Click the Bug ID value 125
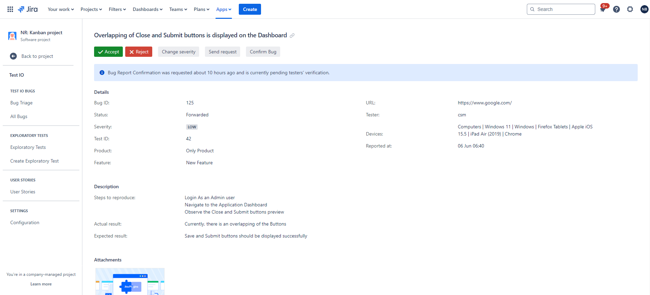Image resolution: width=650 pixels, height=295 pixels. point(190,103)
